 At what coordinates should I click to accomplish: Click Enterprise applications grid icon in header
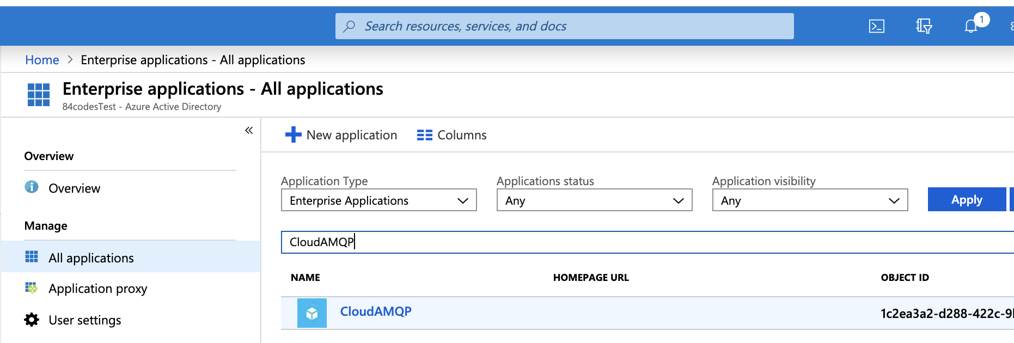[39, 95]
